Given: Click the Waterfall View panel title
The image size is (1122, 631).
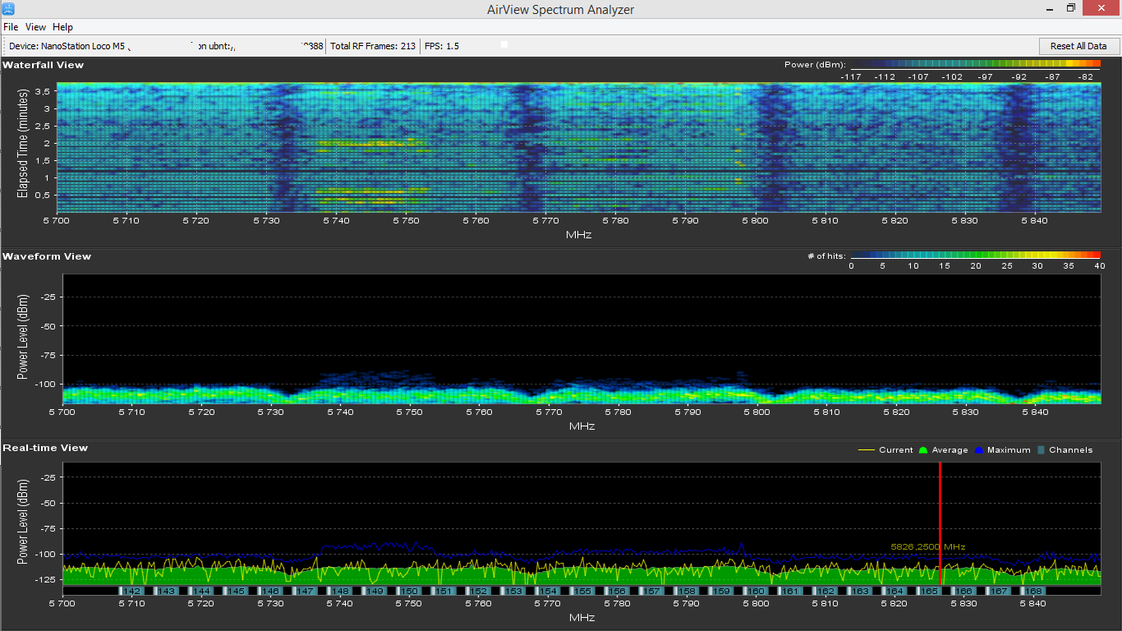Looking at the screenshot, I should click(x=43, y=65).
